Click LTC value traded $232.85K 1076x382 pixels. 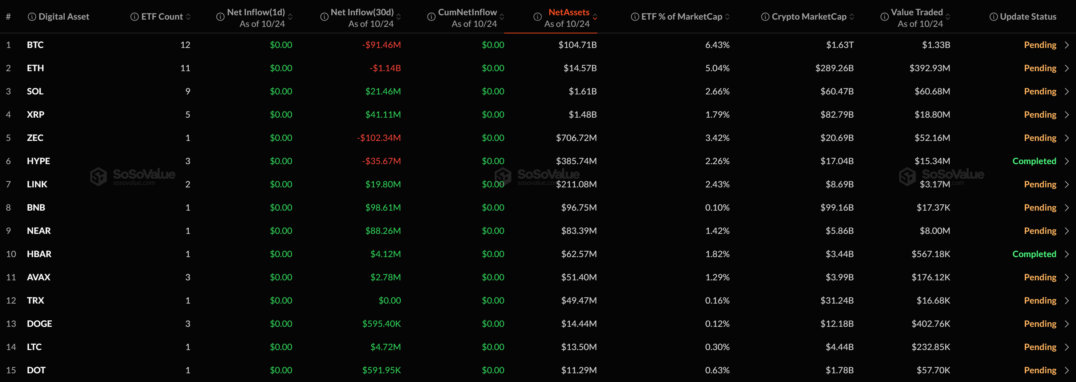tap(931, 347)
